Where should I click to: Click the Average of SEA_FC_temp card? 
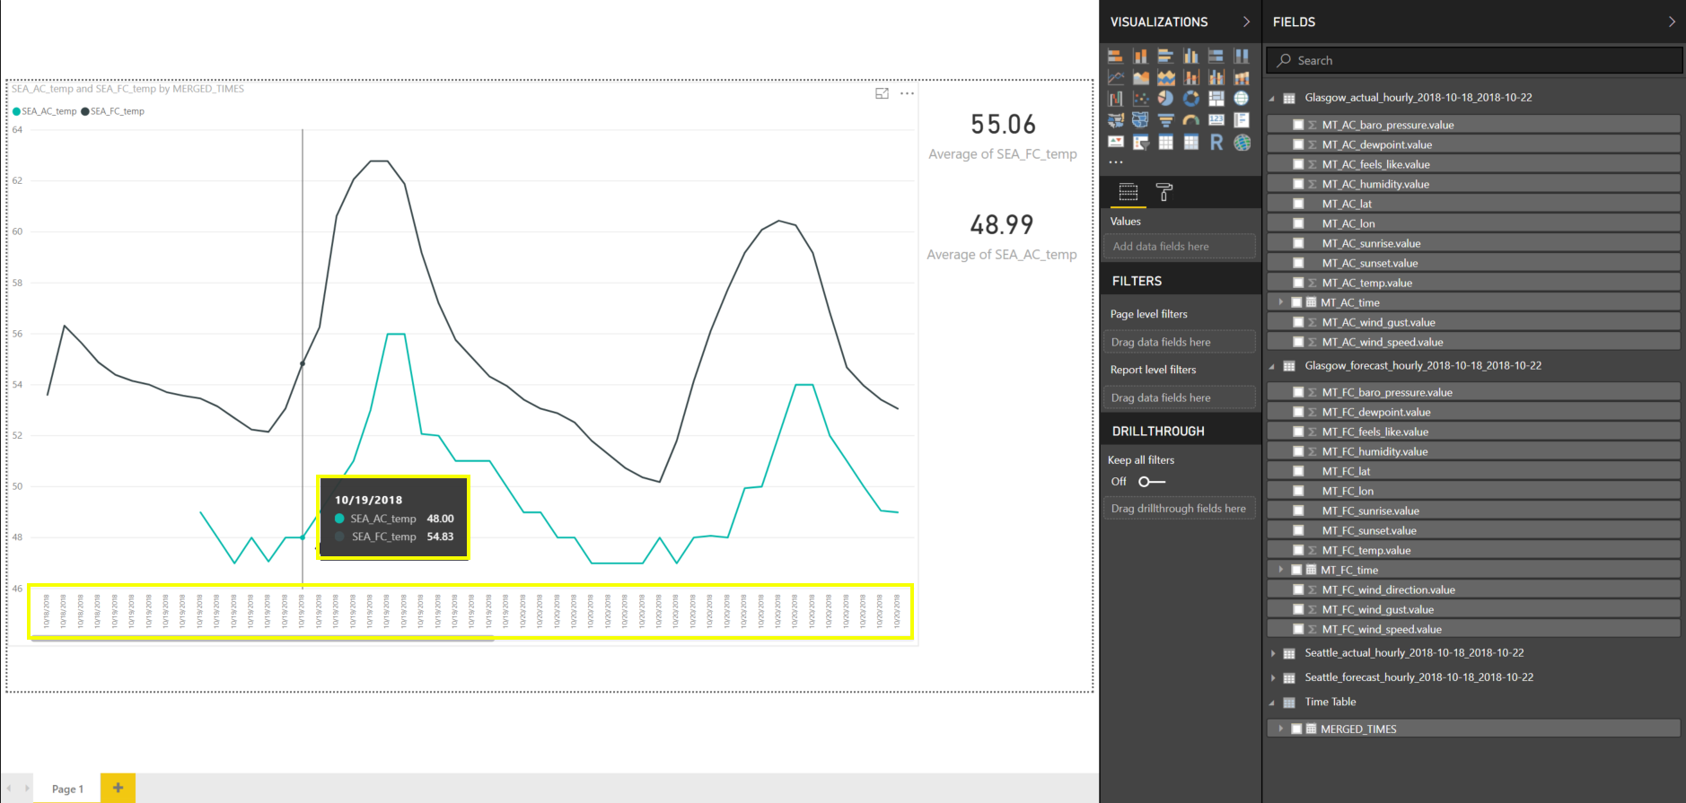point(1003,135)
